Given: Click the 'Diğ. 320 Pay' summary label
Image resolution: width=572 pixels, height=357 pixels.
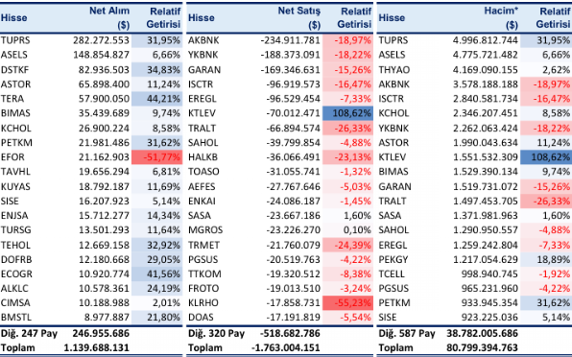Looking at the screenshot, I should click(x=216, y=333).
